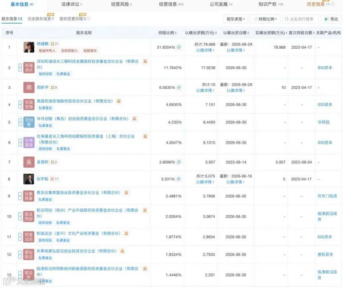Open the 社保基金长三角科技创新股权投资基金 link
Screen dimensions: 343x288
pos(86,139)
